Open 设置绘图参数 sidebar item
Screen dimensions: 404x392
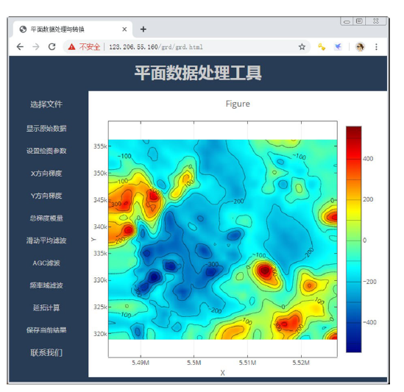point(46,151)
